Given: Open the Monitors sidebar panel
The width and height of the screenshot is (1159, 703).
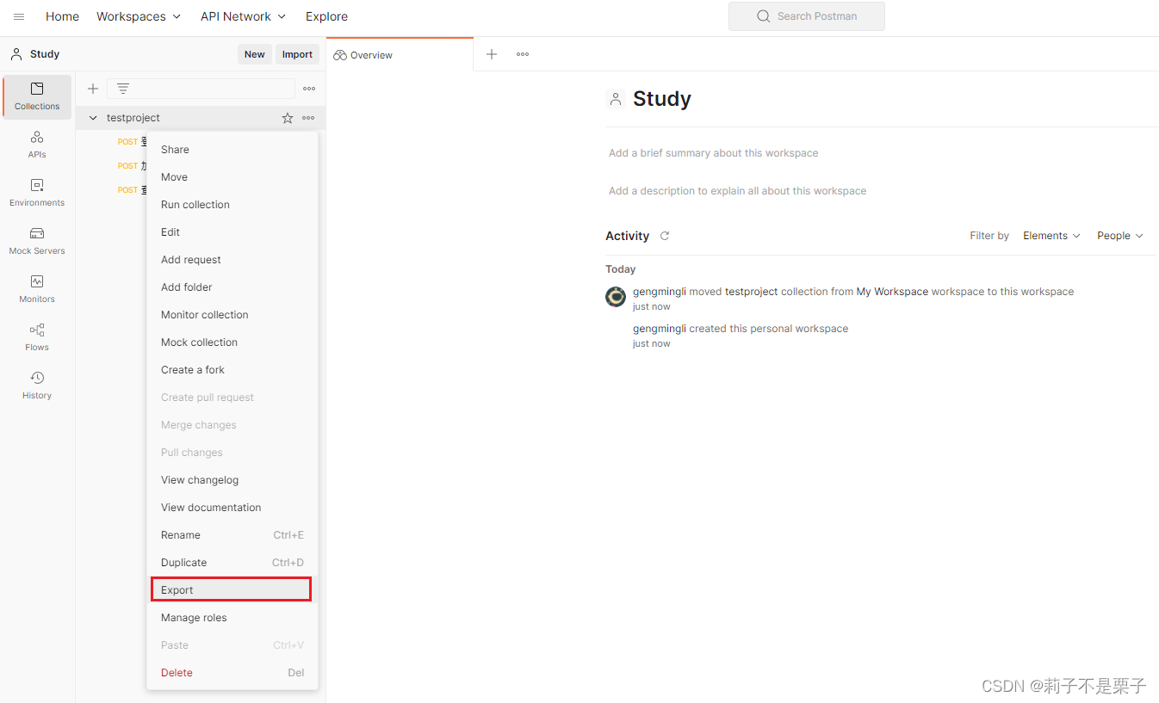Looking at the screenshot, I should (x=37, y=289).
